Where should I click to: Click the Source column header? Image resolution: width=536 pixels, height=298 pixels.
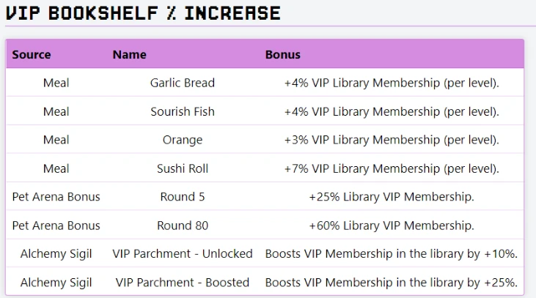coord(32,55)
